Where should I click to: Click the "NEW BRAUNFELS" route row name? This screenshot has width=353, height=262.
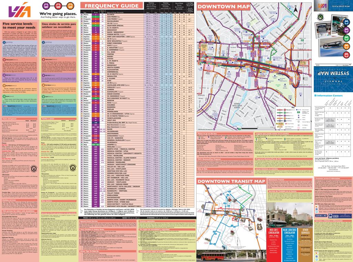[x=114, y=41]
